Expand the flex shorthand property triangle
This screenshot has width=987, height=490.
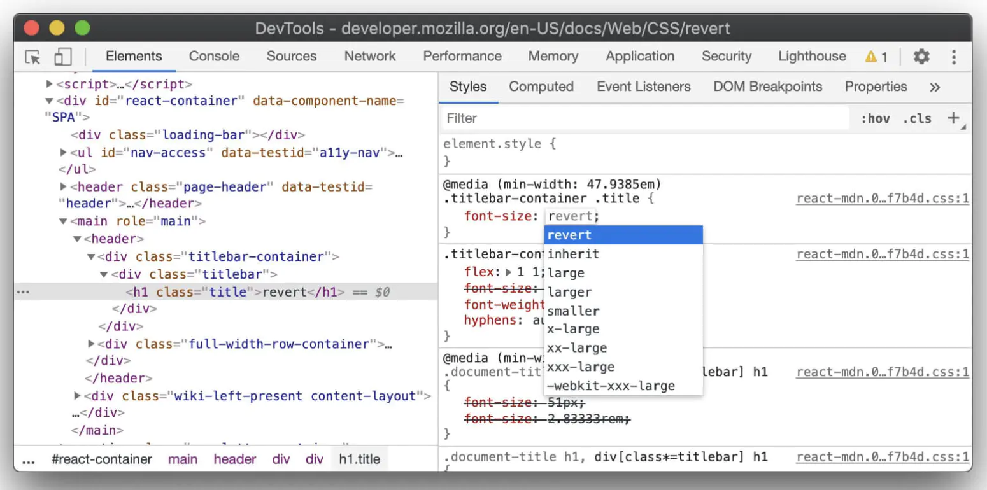tap(508, 272)
